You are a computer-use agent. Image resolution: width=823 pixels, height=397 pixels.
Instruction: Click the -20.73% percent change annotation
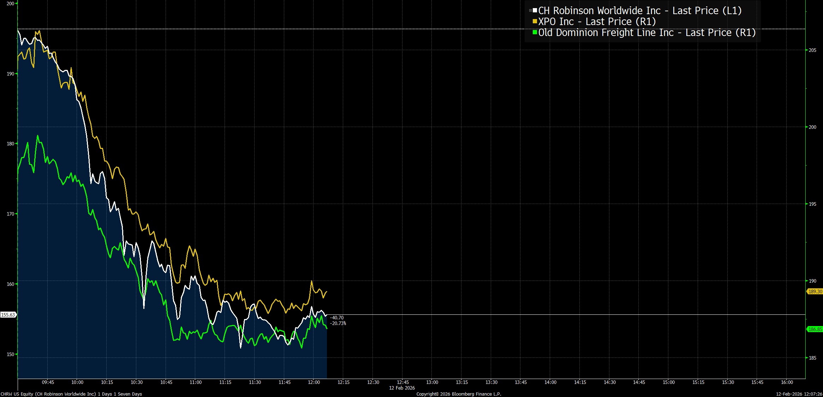[x=338, y=323]
